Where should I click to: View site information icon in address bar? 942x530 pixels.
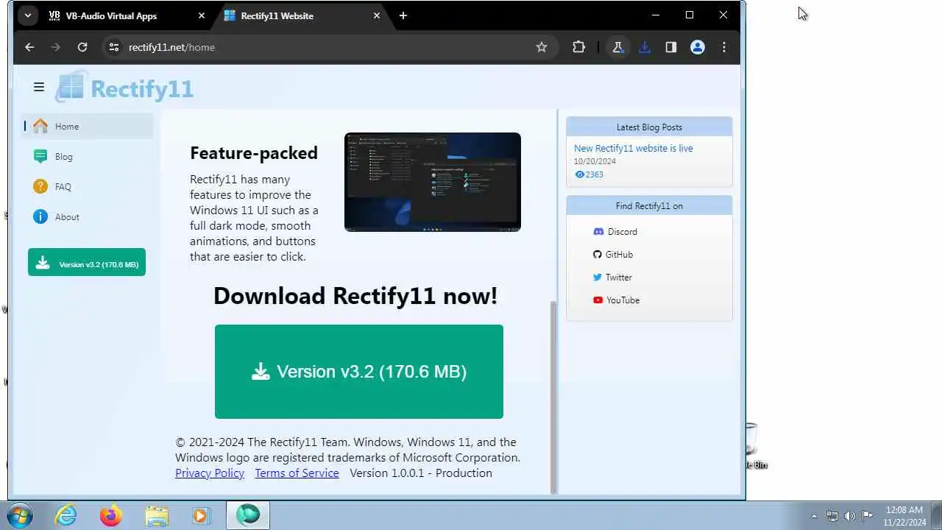click(x=113, y=47)
